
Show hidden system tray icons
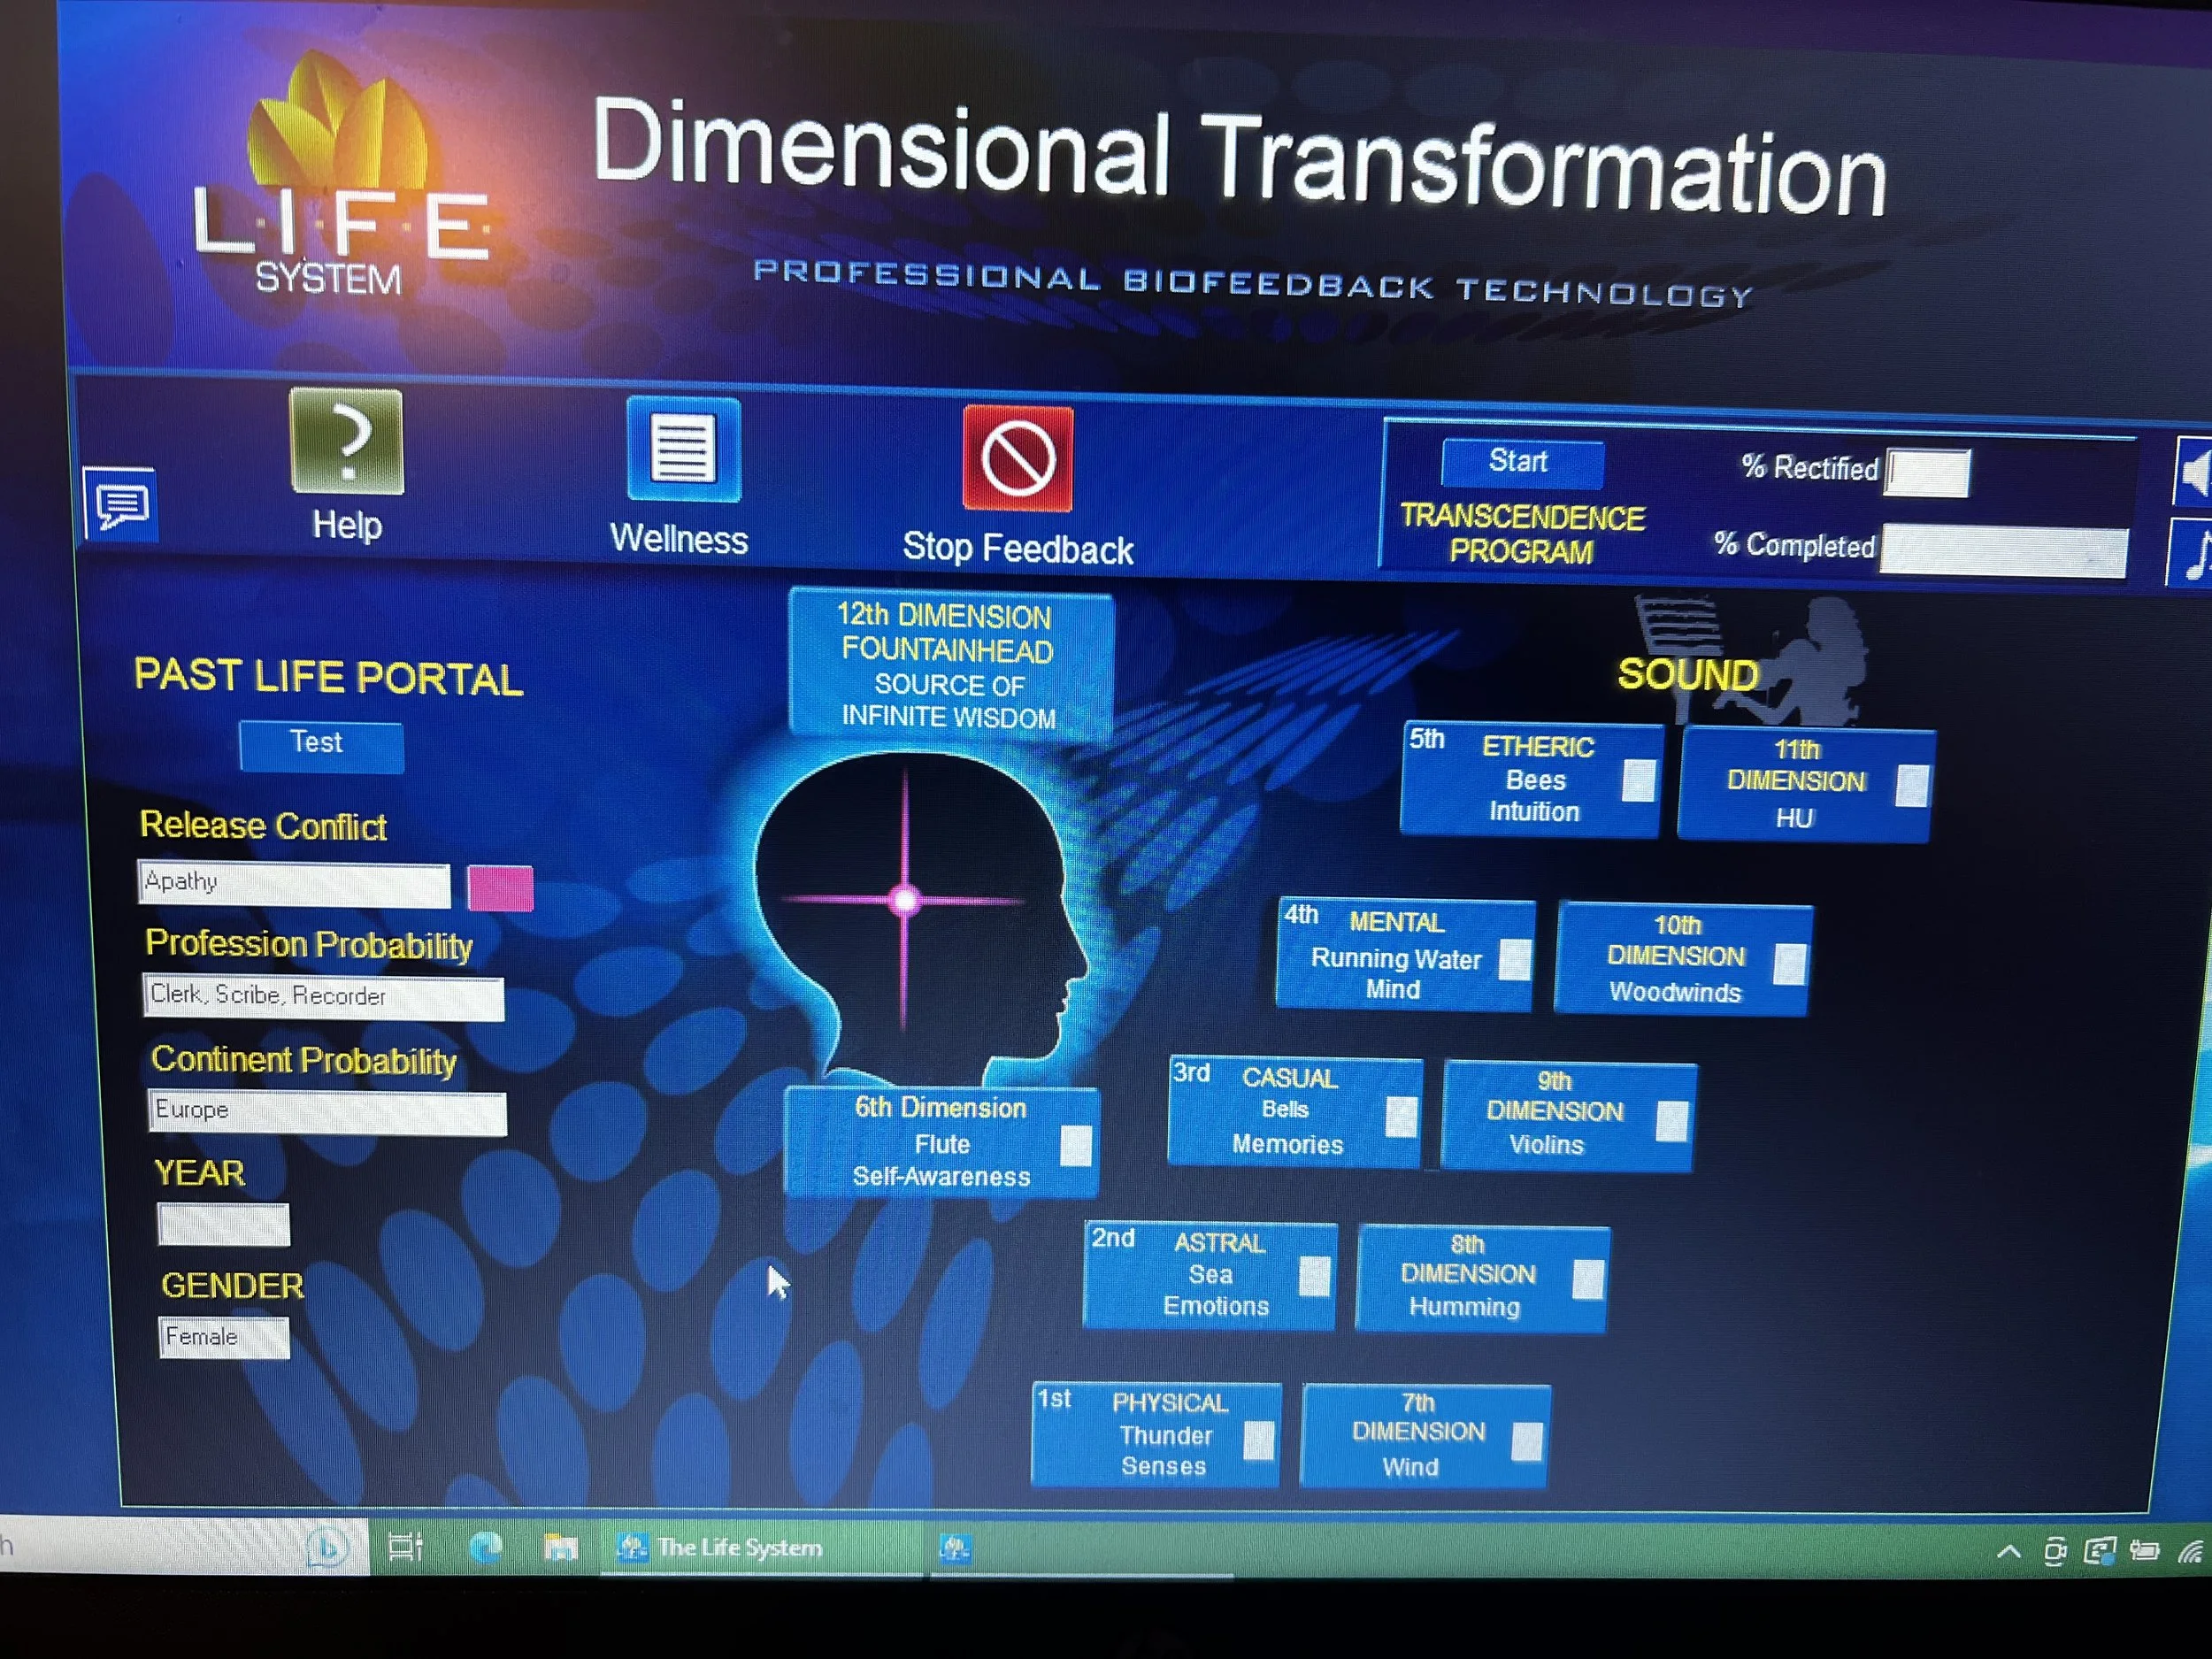tap(2008, 1552)
